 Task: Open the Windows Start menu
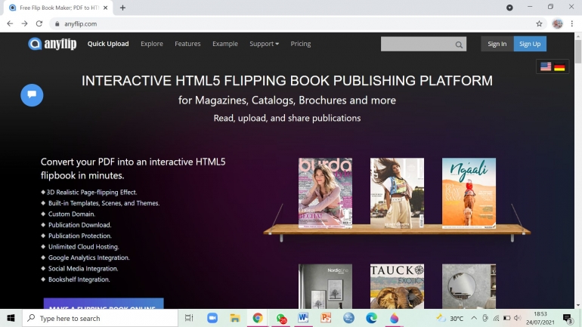[x=11, y=318]
